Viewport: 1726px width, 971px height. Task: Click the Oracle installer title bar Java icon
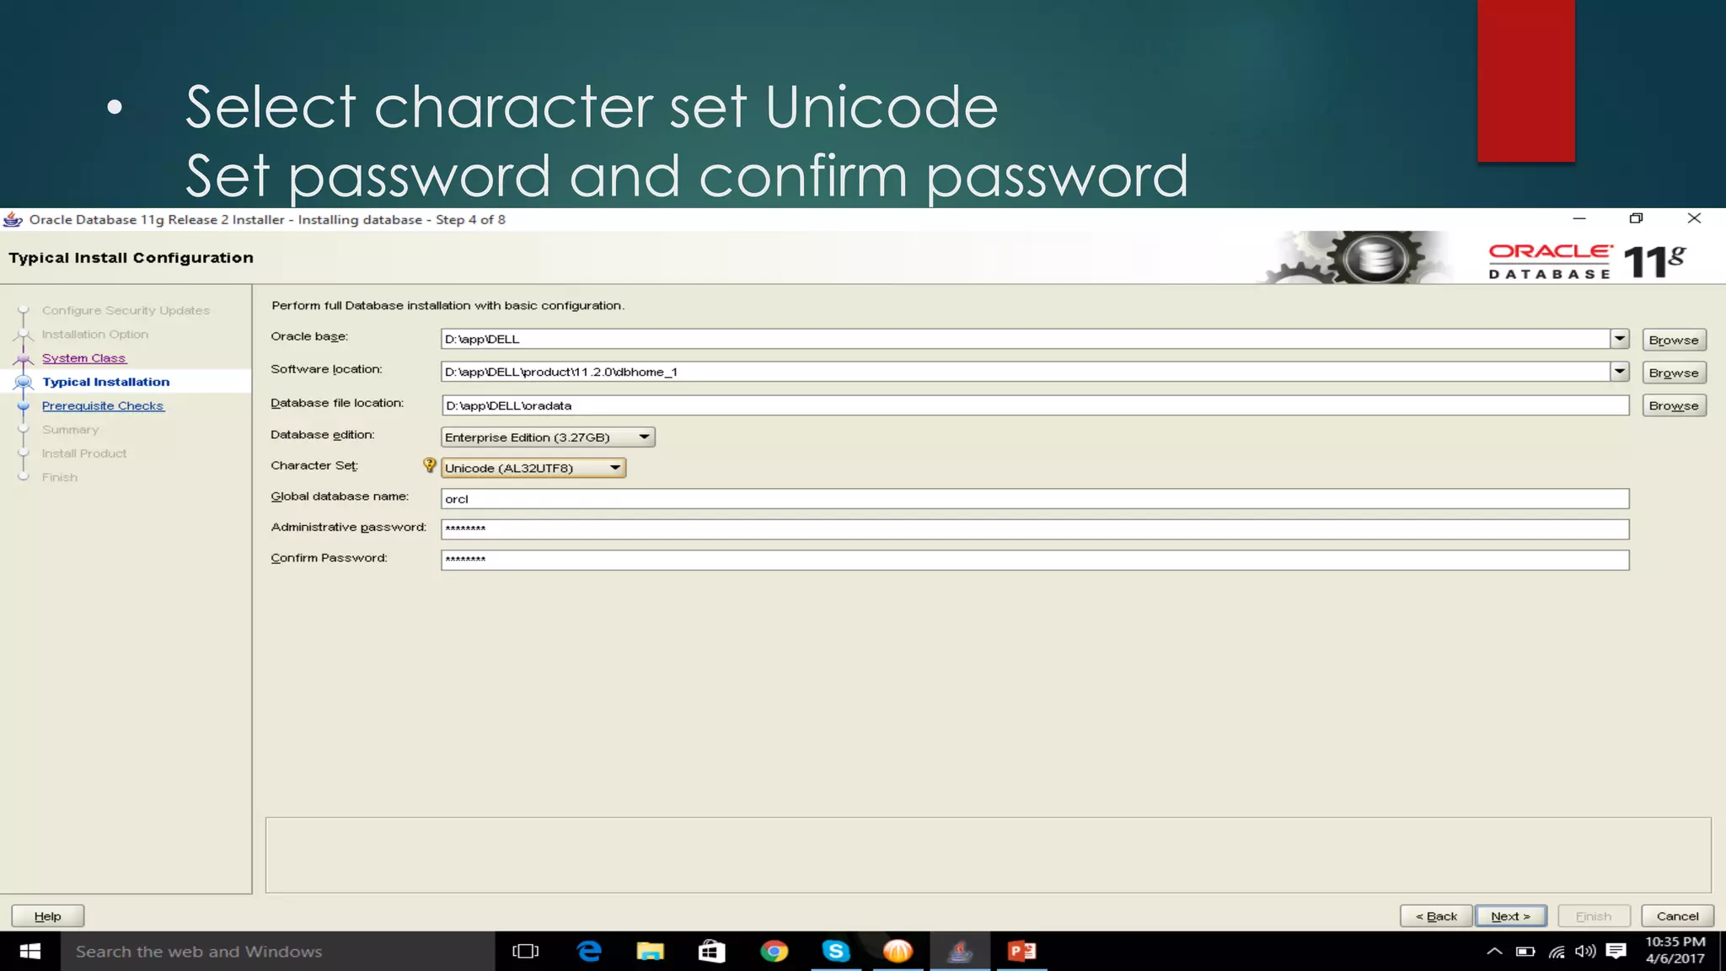[x=13, y=219]
